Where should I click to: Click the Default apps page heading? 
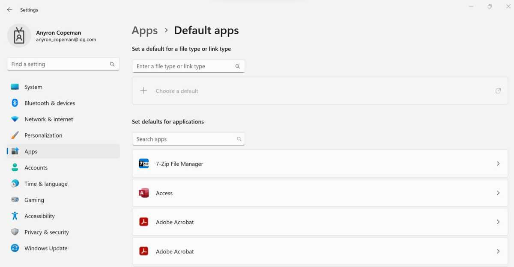pyautogui.click(x=206, y=31)
